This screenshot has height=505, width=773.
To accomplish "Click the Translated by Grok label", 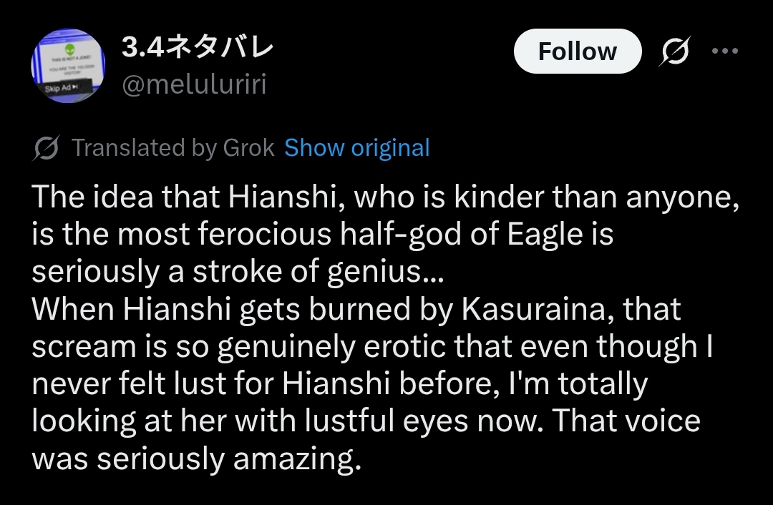I will click(173, 148).
